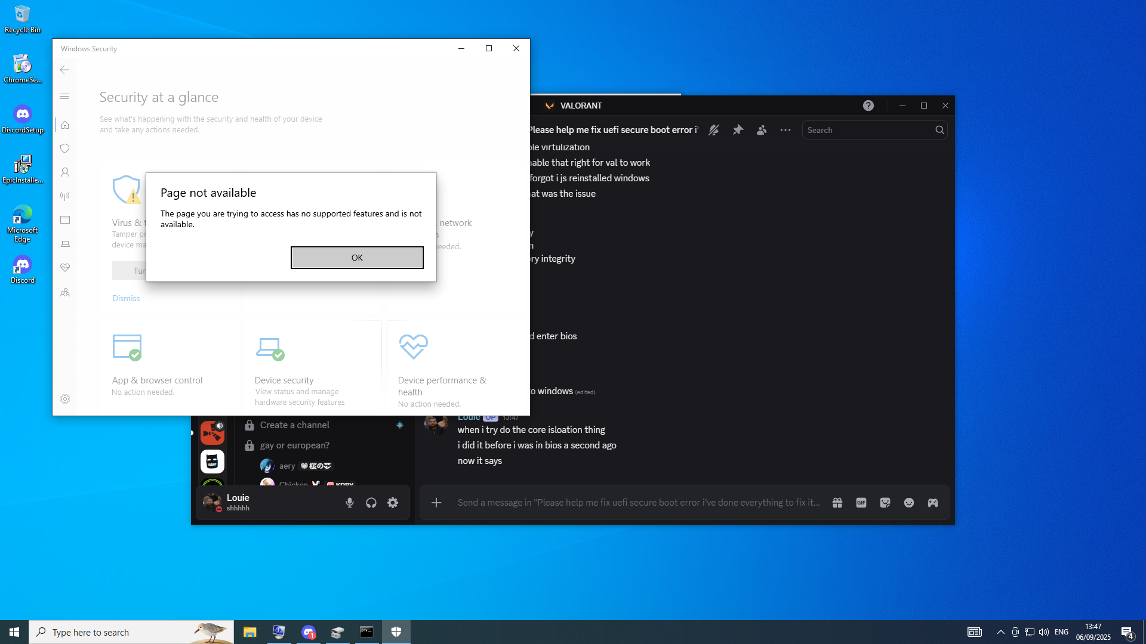Screen dimensions: 1146x644
Task: Click OK in Page not available dialog
Action: (x=357, y=258)
